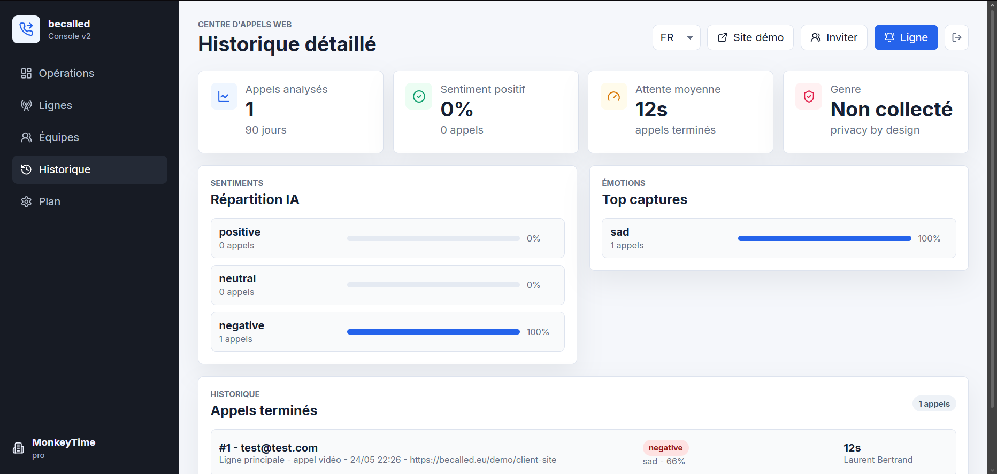This screenshot has height=474, width=997.
Task: Click the external link icon in Site démo
Action: point(723,37)
